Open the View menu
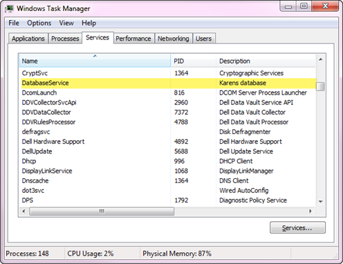 point(66,23)
